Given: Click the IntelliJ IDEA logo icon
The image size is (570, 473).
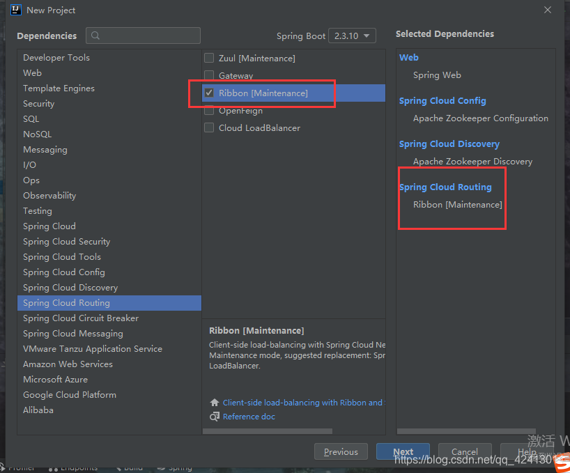Looking at the screenshot, I should pos(16,10).
